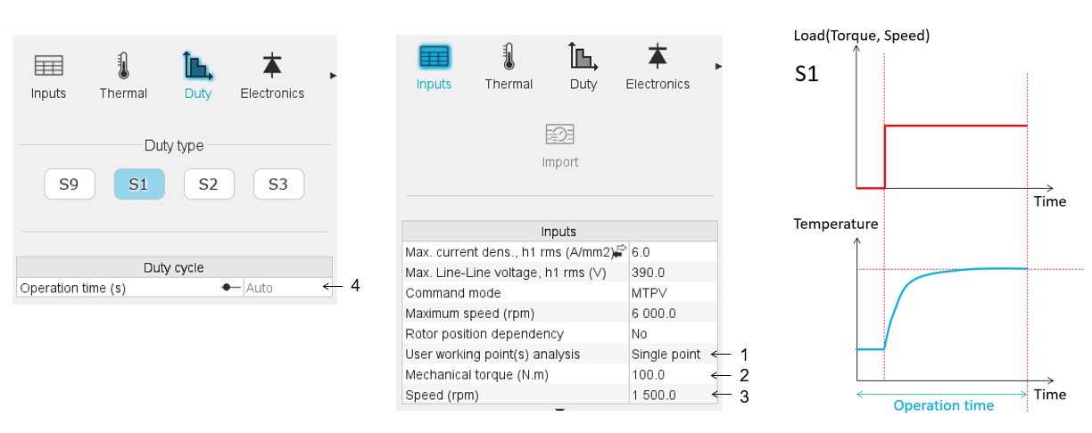The width and height of the screenshot is (1092, 433).
Task: Open Electronics in the Duty type panel
Action: point(272,67)
